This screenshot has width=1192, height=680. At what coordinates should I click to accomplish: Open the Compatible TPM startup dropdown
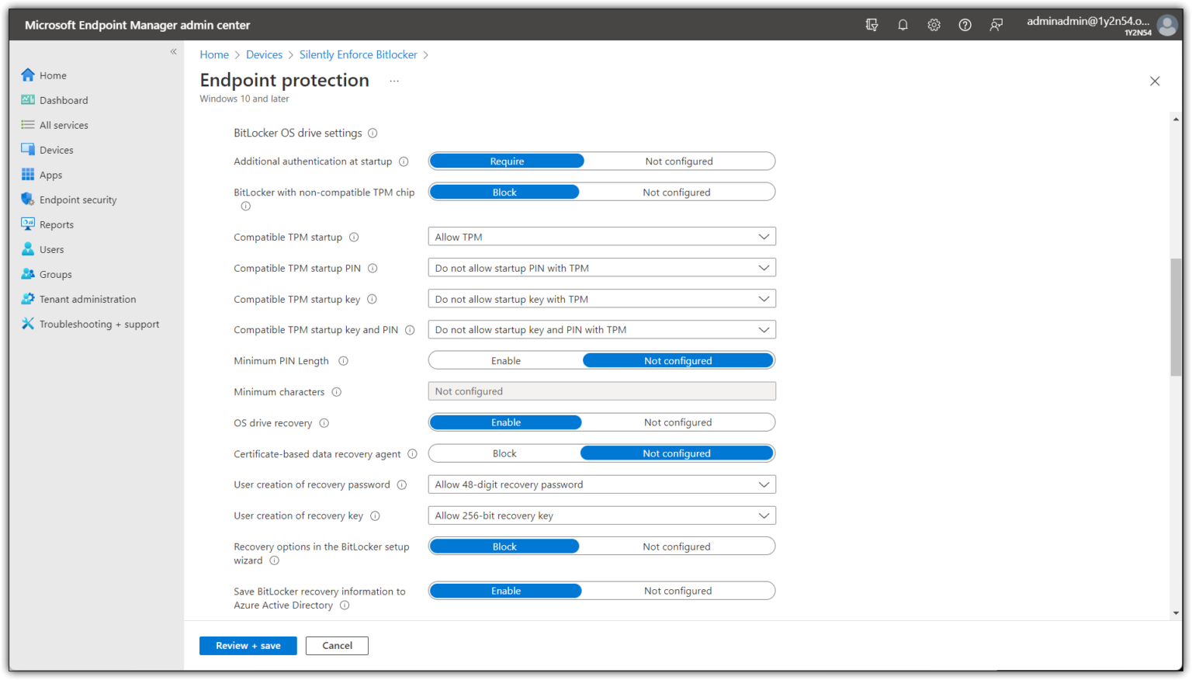tap(601, 236)
